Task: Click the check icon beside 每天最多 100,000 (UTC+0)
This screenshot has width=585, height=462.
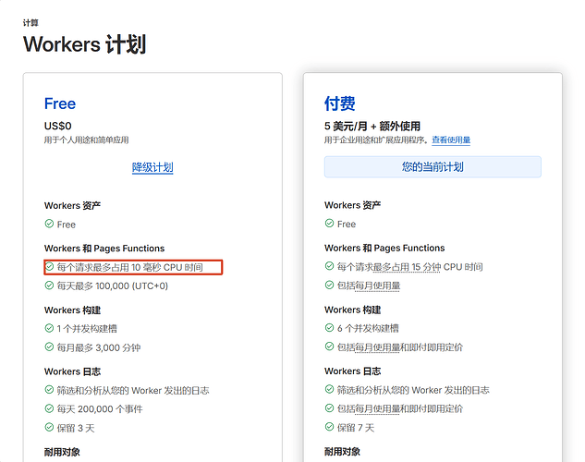Action: click(x=49, y=286)
